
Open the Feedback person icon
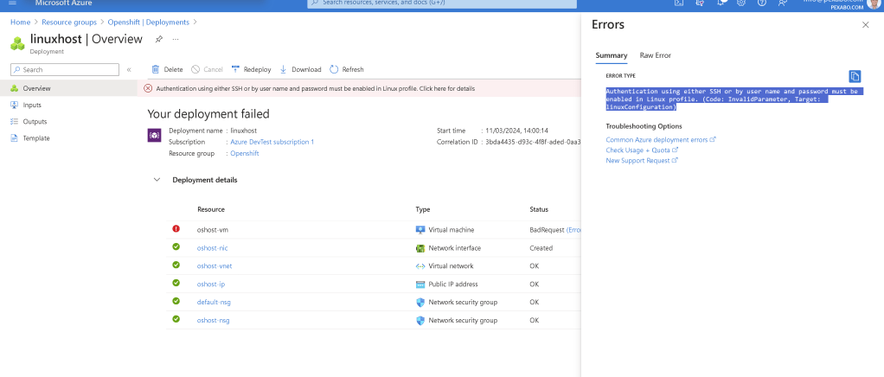pyautogui.click(x=783, y=3)
